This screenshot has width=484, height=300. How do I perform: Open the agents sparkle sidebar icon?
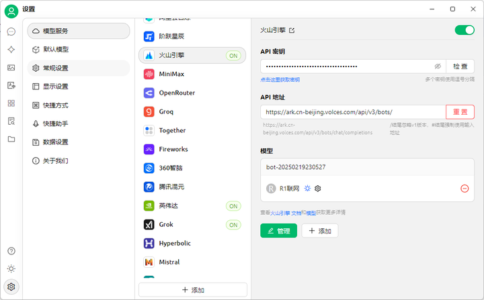(x=11, y=50)
